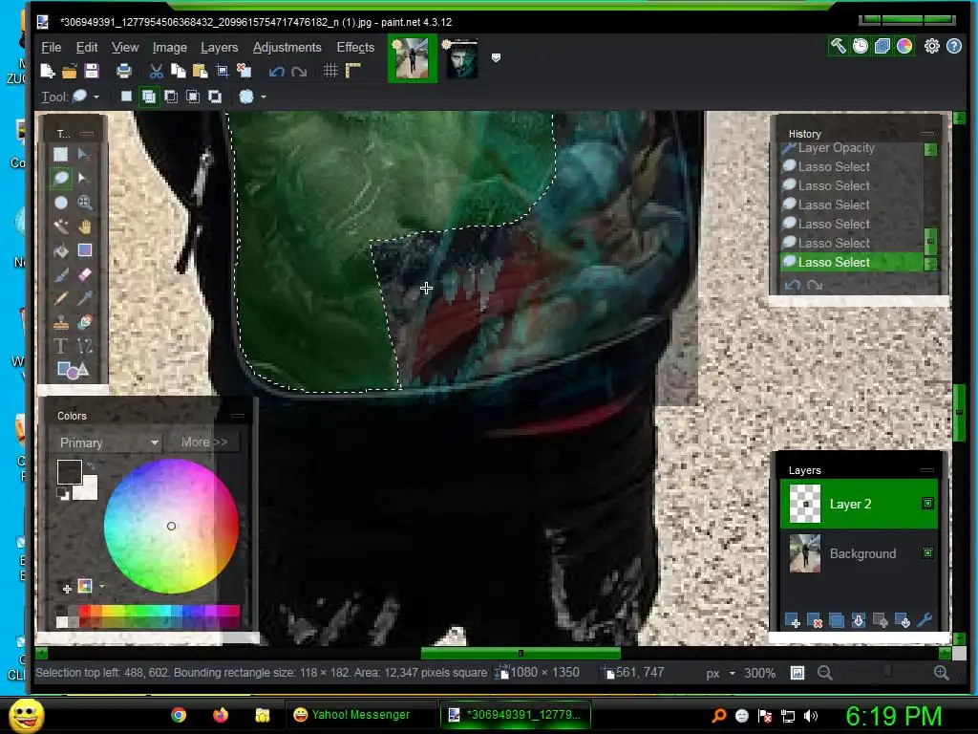Select the Paintbrush tool
The height and width of the screenshot is (734, 978).
[60, 274]
